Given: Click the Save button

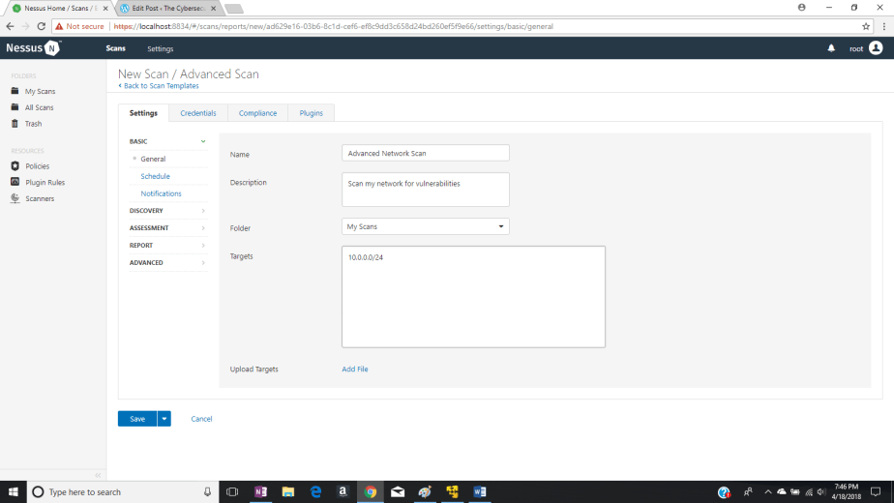Looking at the screenshot, I should click(x=137, y=419).
